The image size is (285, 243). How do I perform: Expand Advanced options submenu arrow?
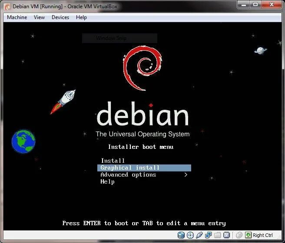coord(186,175)
